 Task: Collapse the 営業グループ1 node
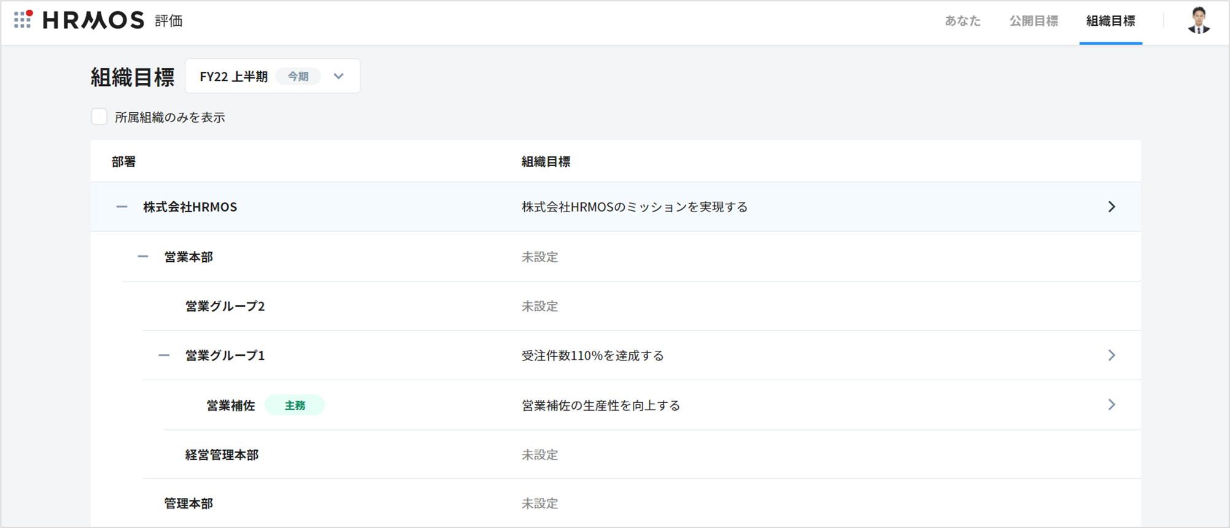[164, 356]
